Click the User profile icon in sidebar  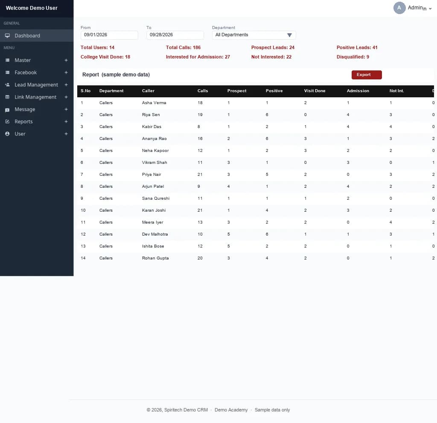coord(7,134)
